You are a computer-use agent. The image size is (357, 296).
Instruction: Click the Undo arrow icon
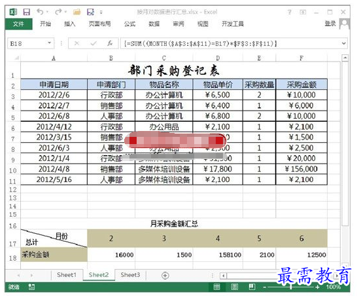pos(40,11)
